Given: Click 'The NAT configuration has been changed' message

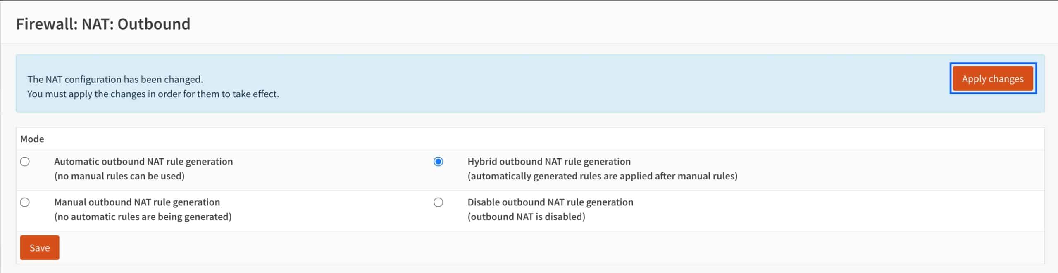Looking at the screenshot, I should click(115, 79).
